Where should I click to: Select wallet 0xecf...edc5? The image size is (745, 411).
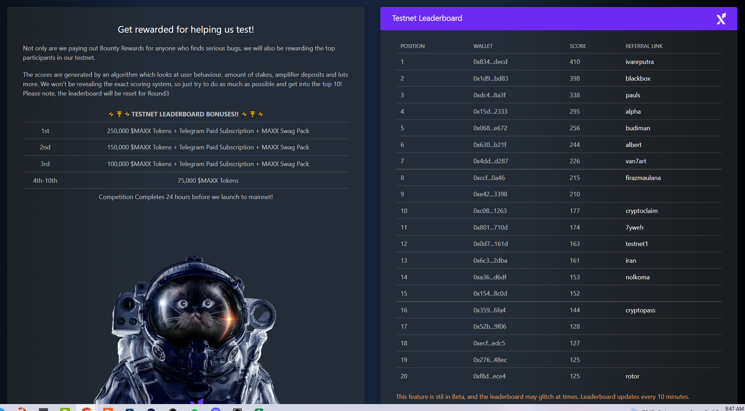(489, 343)
